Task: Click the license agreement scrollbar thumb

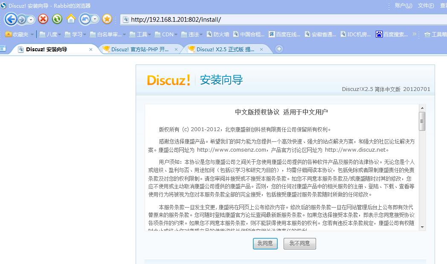Action: point(422,121)
